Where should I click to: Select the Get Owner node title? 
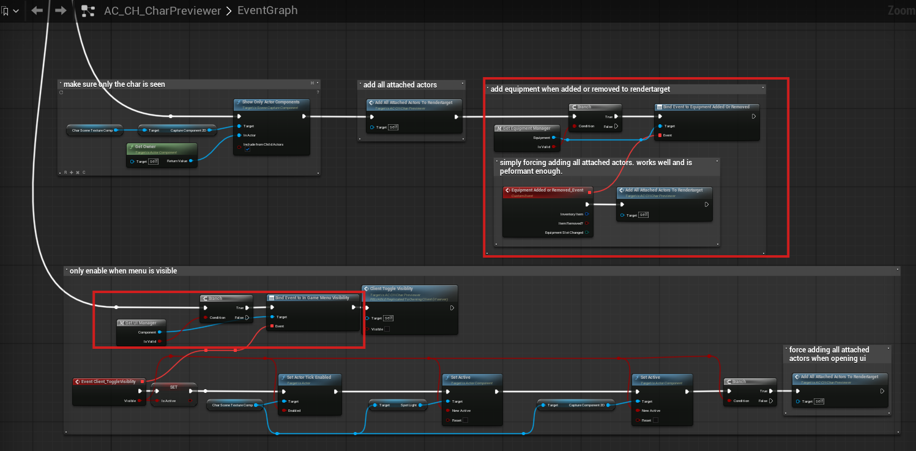(146, 147)
